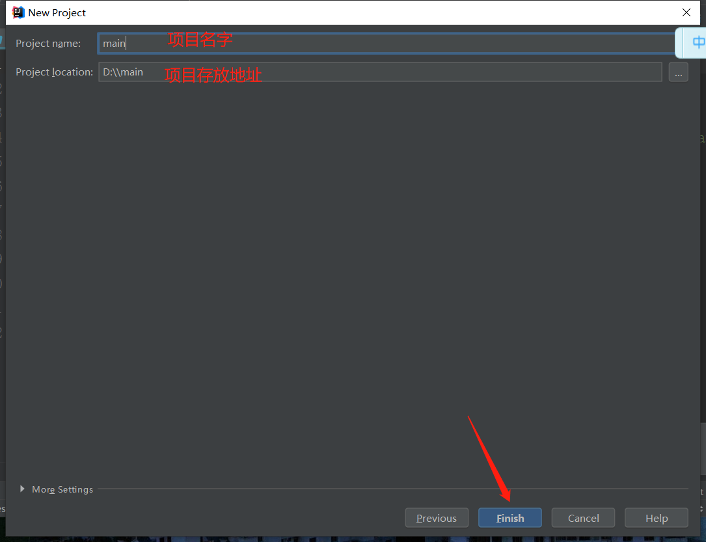Click the Finish button
The height and width of the screenshot is (542, 706).
pos(509,518)
